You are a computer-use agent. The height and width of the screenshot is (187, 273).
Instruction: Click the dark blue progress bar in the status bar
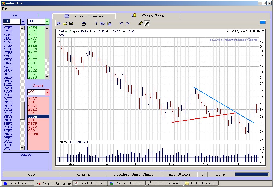pyautogui.click(x=252, y=174)
